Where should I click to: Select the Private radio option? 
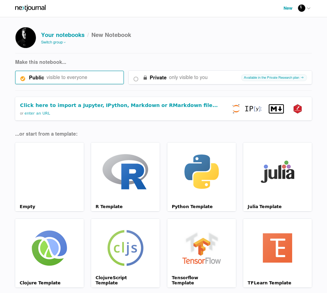pyautogui.click(x=136, y=79)
